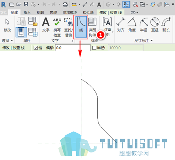Select the 角度 angular dimension tool
This screenshot has height=160, width=175.
coord(132,25)
